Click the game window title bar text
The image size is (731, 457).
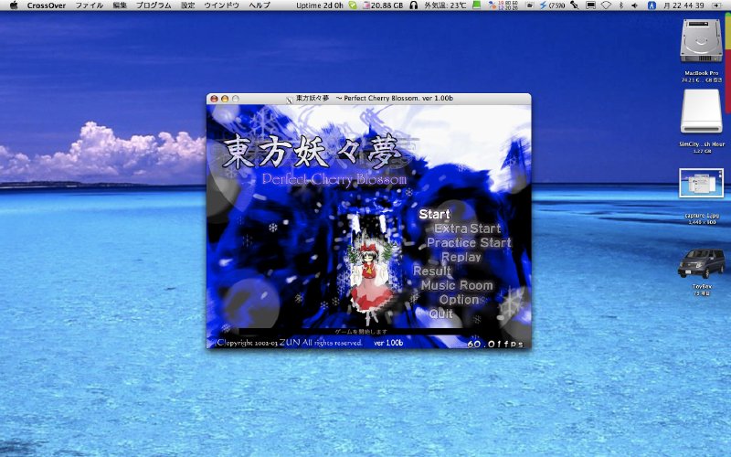point(375,99)
